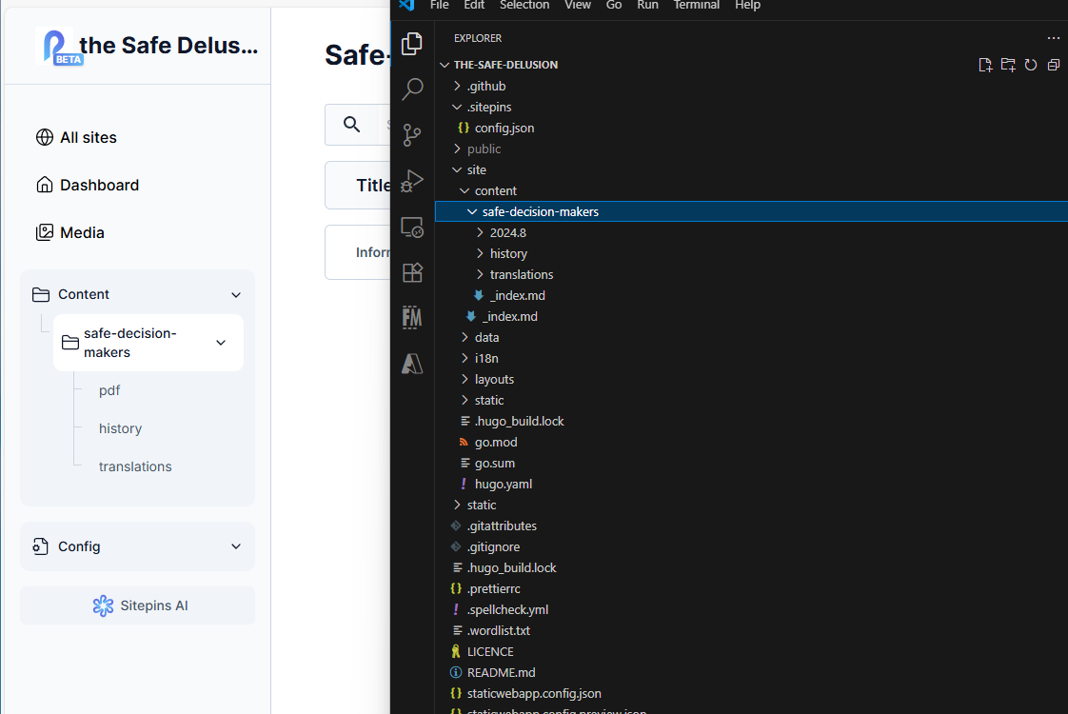Image resolution: width=1068 pixels, height=714 pixels.
Task: Open the Run and Debug view
Action: (x=412, y=181)
